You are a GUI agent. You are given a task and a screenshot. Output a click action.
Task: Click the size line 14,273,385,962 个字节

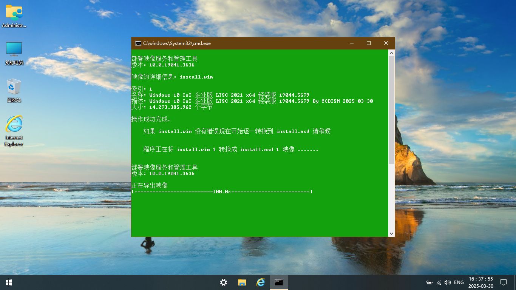(x=172, y=107)
